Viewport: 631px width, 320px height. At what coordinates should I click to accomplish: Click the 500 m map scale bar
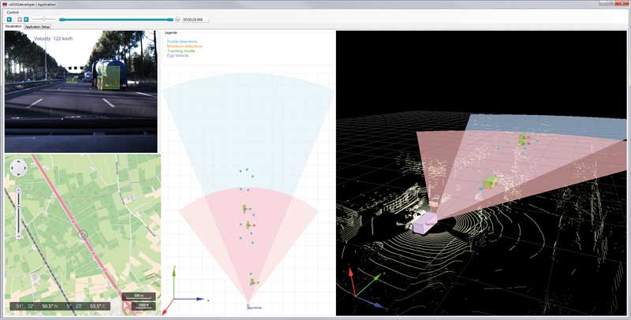(x=139, y=296)
